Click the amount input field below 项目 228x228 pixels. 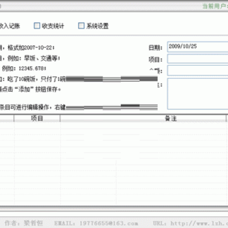pyautogui.click(x=198, y=70)
